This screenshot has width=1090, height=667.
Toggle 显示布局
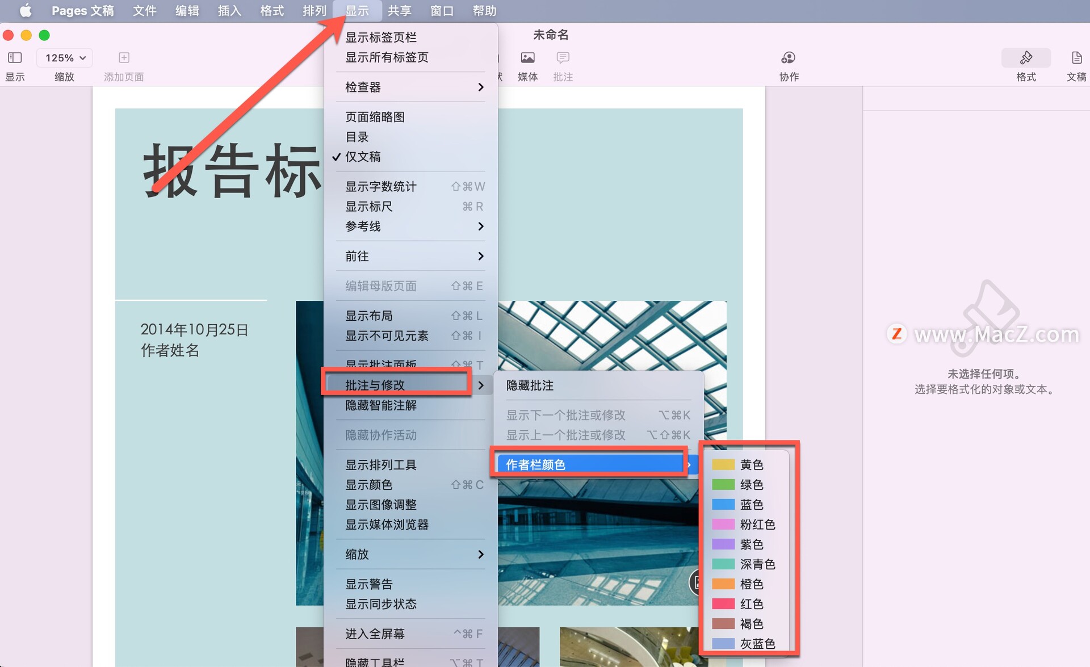coord(410,316)
